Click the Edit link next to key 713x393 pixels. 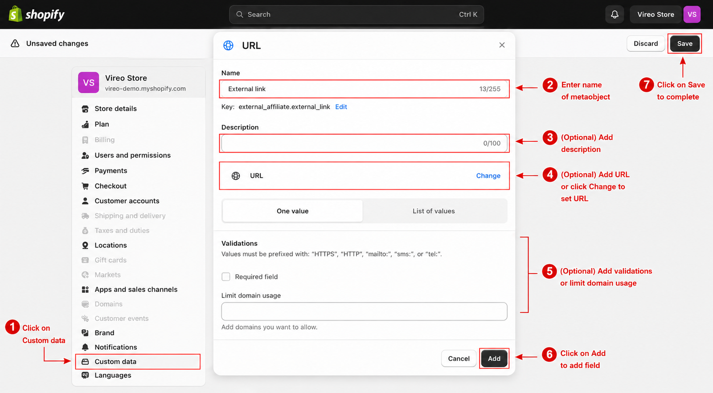pos(341,107)
